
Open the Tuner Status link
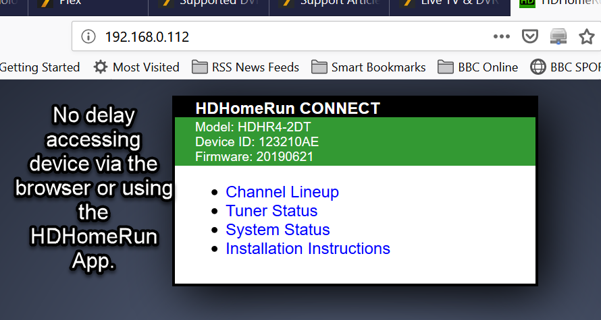point(271,211)
